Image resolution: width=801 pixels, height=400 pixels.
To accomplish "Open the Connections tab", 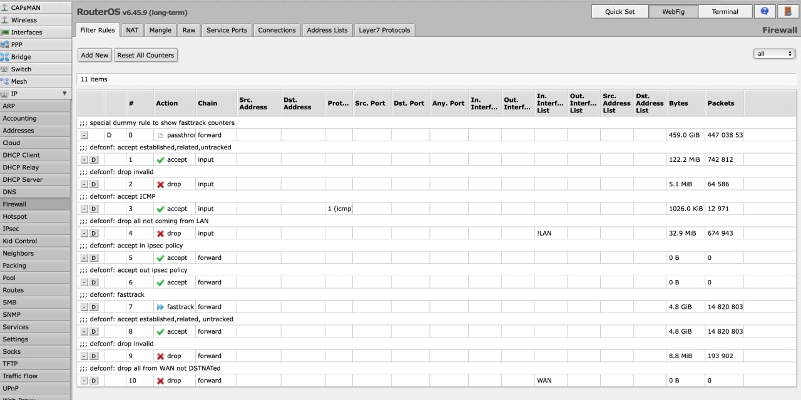I will 277,30.
